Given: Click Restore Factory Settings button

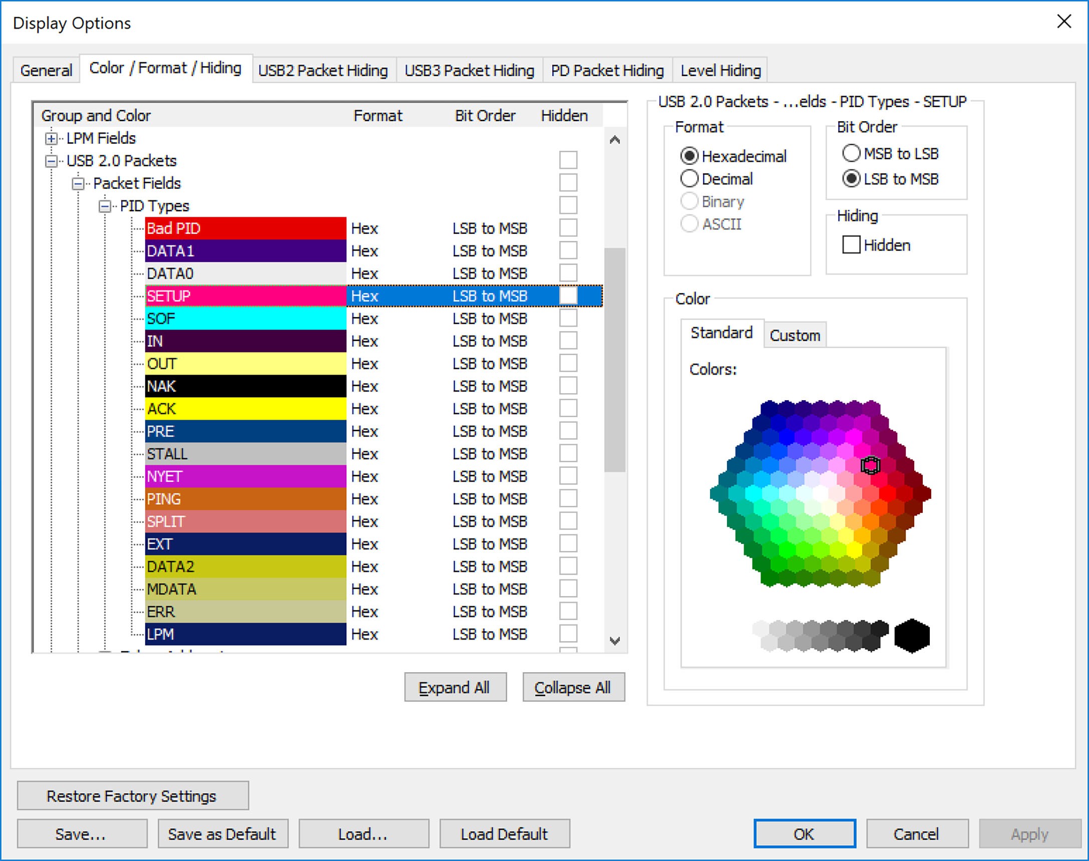Looking at the screenshot, I should point(133,796).
